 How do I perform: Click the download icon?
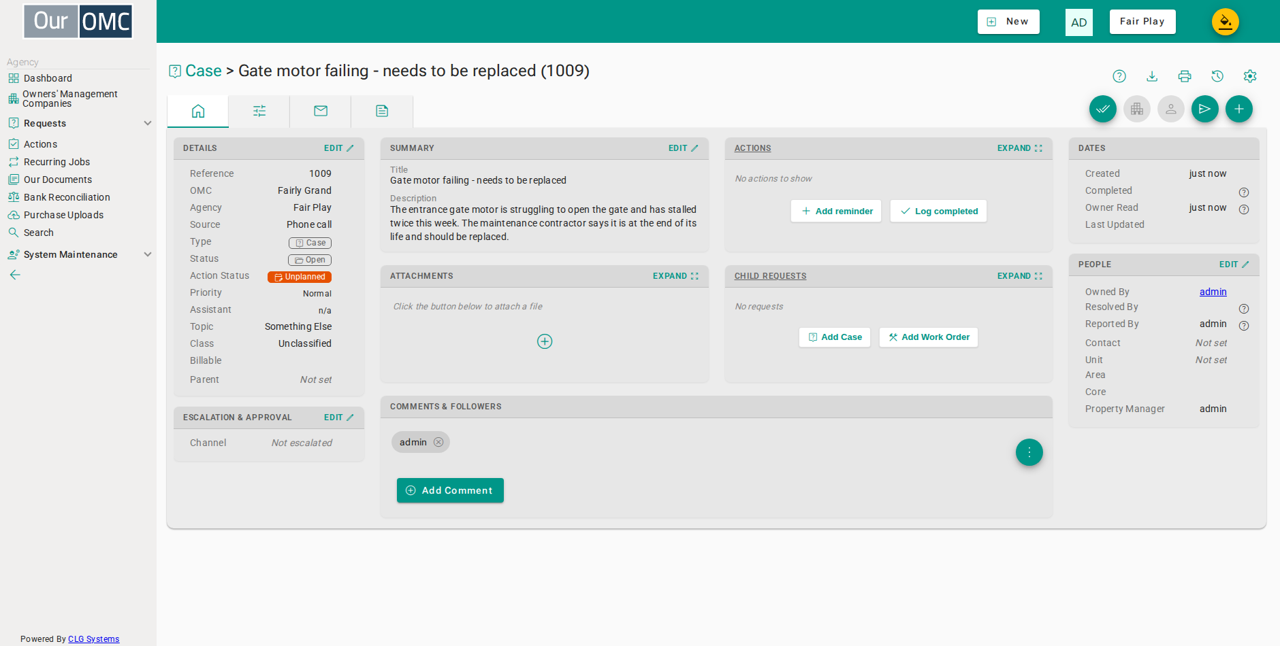pyautogui.click(x=1152, y=76)
